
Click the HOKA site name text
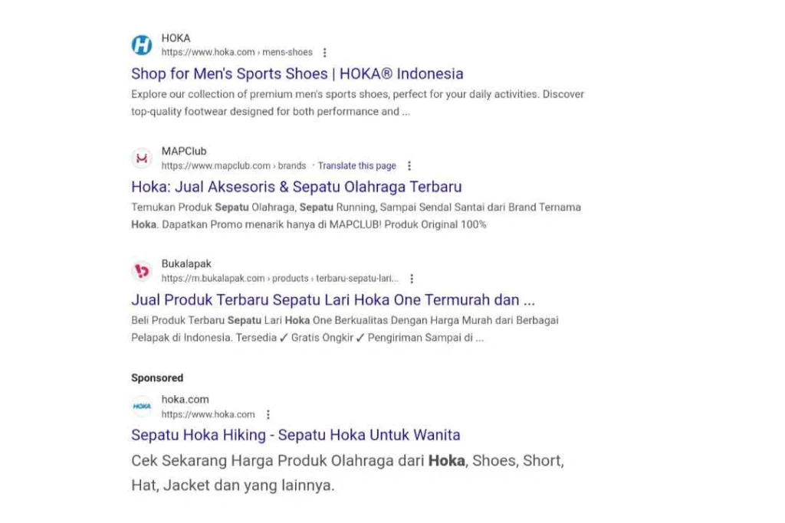click(x=176, y=38)
